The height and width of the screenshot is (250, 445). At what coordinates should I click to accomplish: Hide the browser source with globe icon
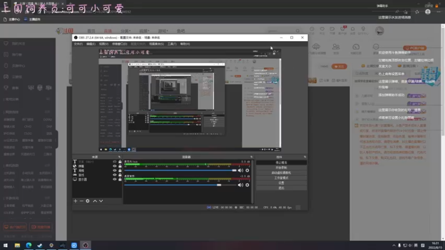115,166
